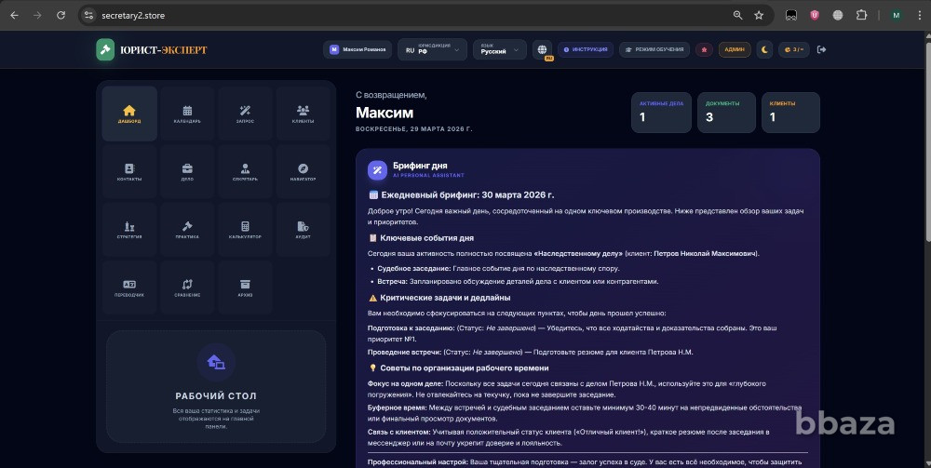Image resolution: width=931 pixels, height=468 pixels.
Task: Open the Дашборд home tile
Action: (129, 114)
